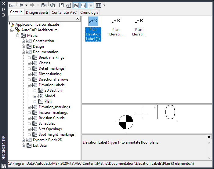Switch to the Cronologia tab

point(89,13)
